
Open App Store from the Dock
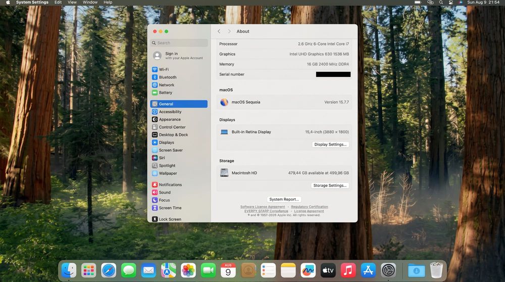(x=368, y=270)
